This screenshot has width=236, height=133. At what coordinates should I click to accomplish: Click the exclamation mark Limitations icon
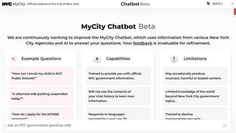[x=174, y=59]
